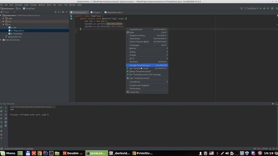
Task: Open the Project panel settings gear icon
Action: coord(63,12)
